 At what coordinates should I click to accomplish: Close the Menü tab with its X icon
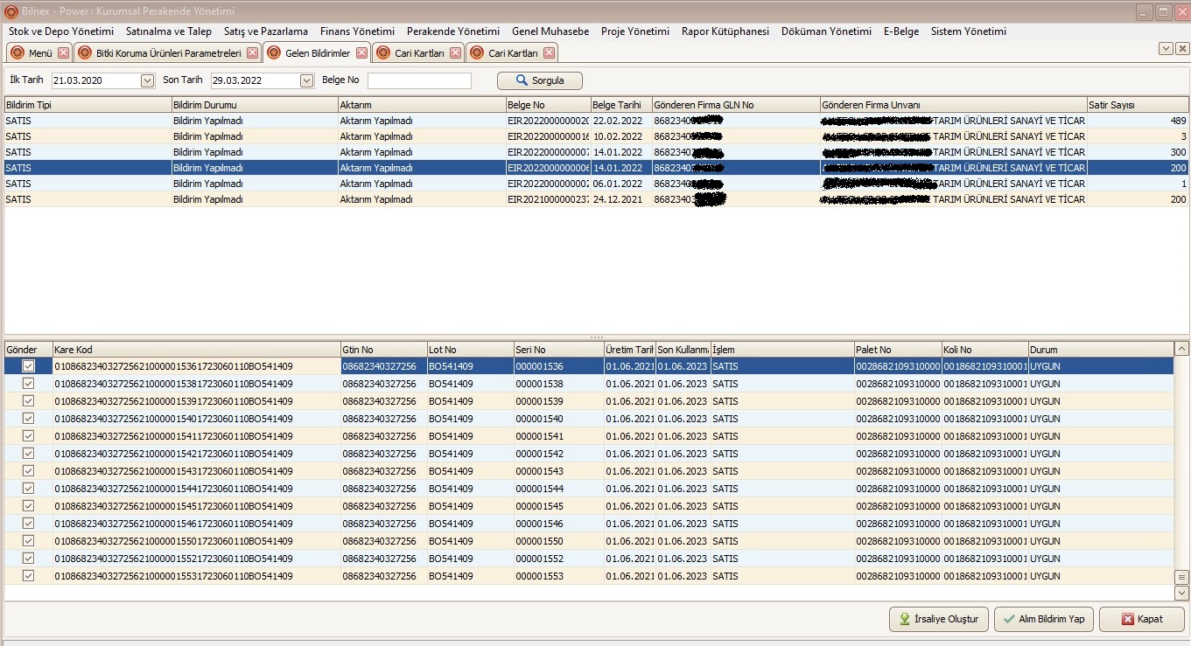tap(63, 53)
